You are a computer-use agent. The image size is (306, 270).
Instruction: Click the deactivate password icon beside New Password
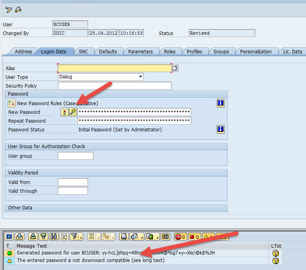[x=65, y=112]
